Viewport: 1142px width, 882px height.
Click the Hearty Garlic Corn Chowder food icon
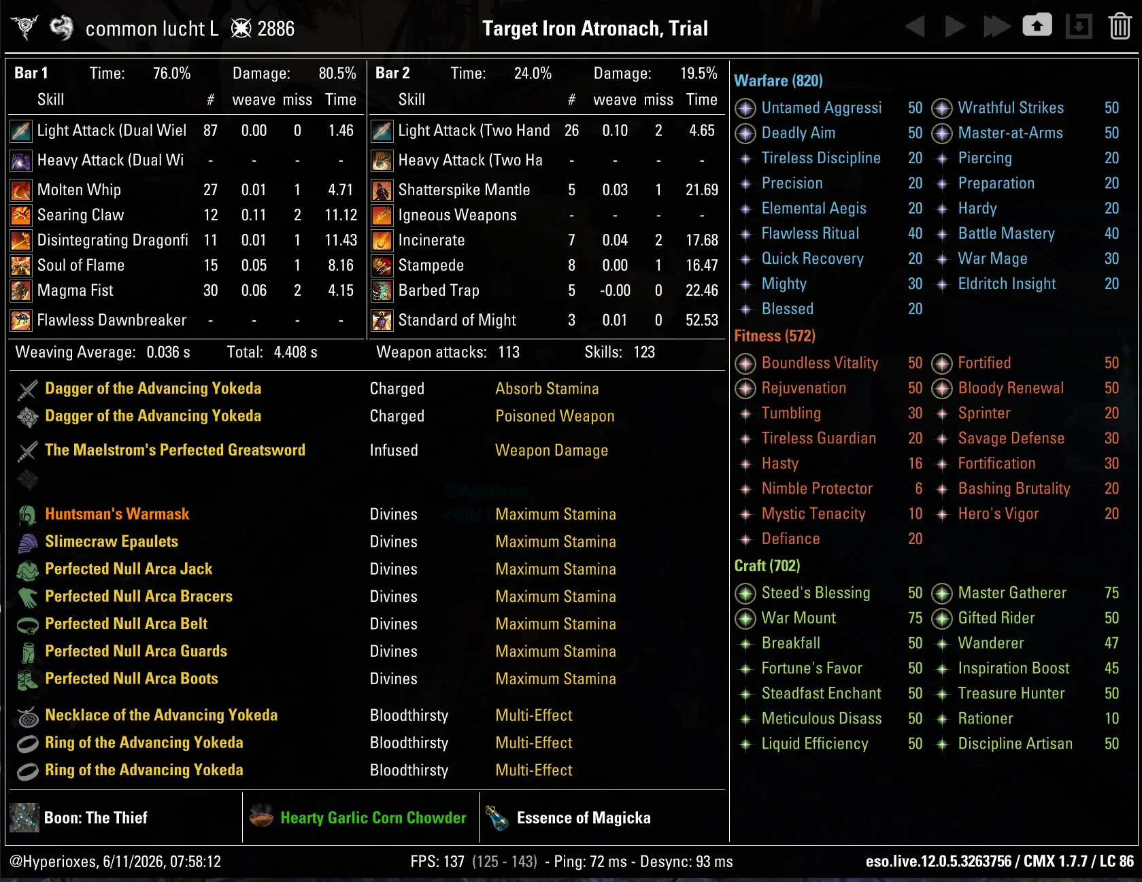pyautogui.click(x=261, y=815)
